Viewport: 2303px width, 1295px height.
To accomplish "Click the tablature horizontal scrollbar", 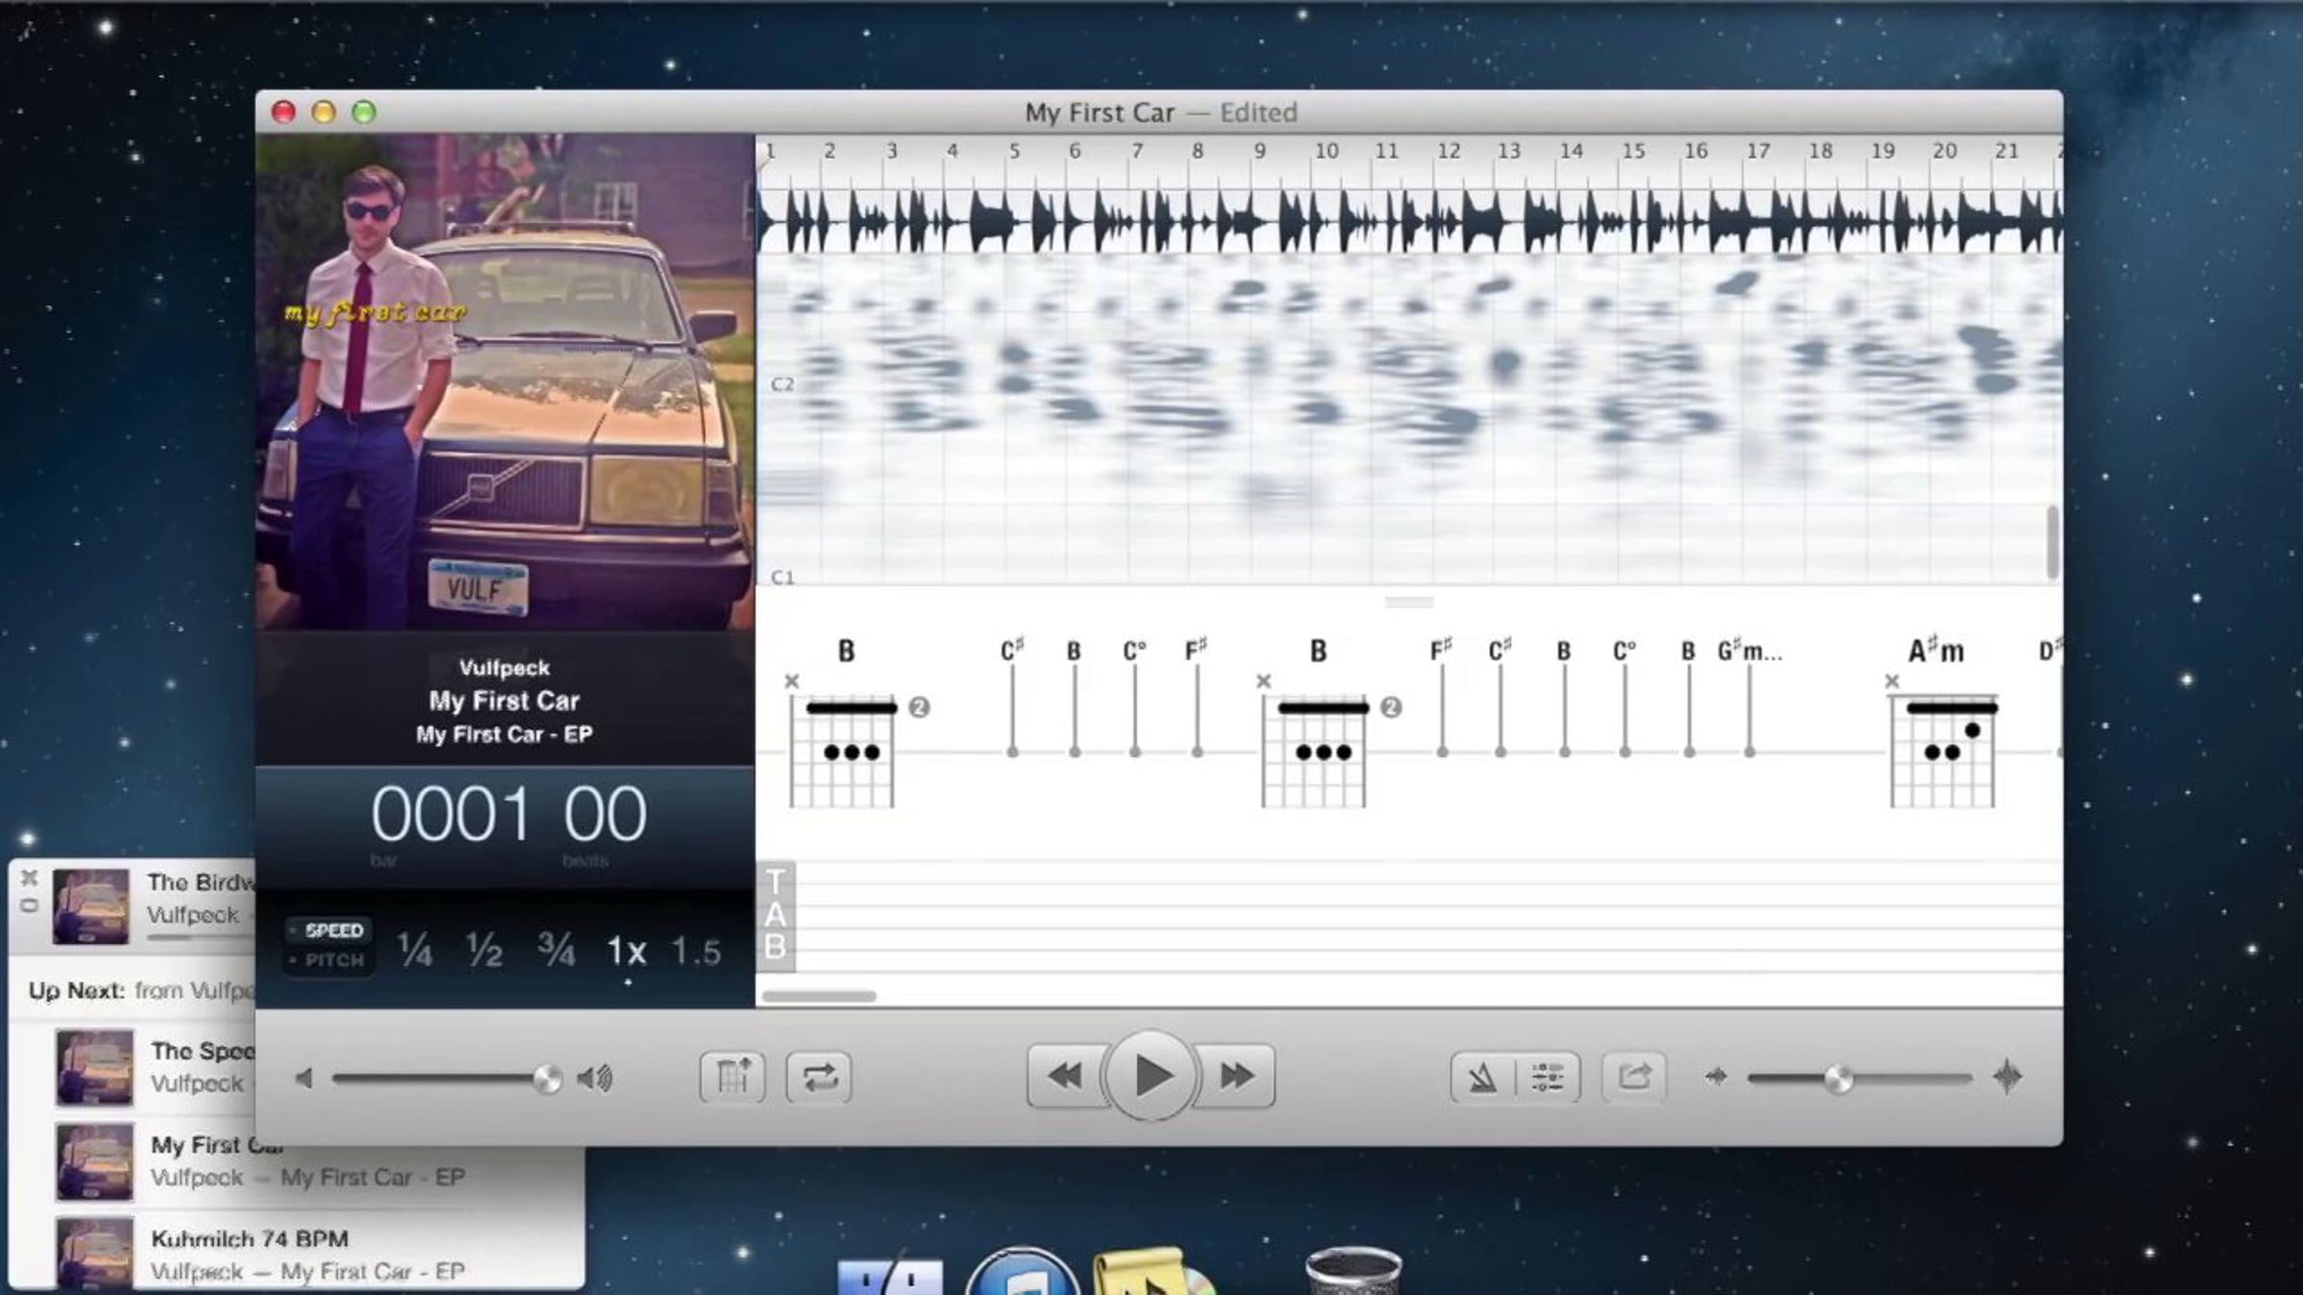I will click(819, 996).
